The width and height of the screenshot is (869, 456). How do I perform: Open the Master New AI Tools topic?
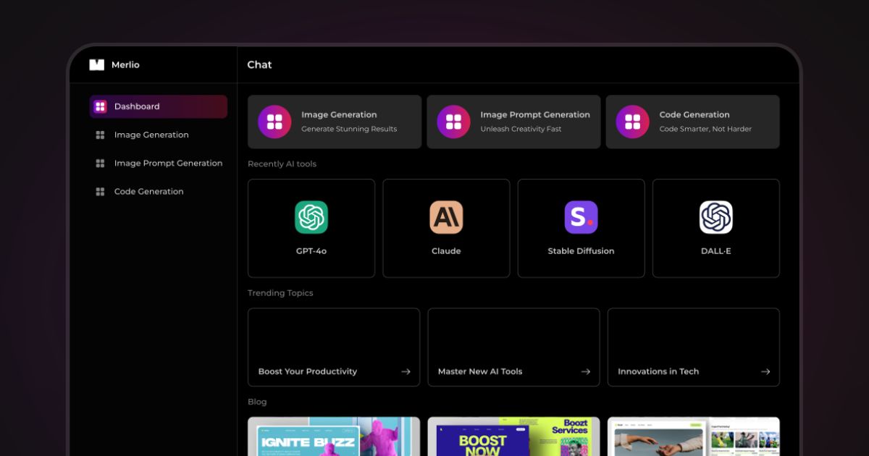coord(513,347)
